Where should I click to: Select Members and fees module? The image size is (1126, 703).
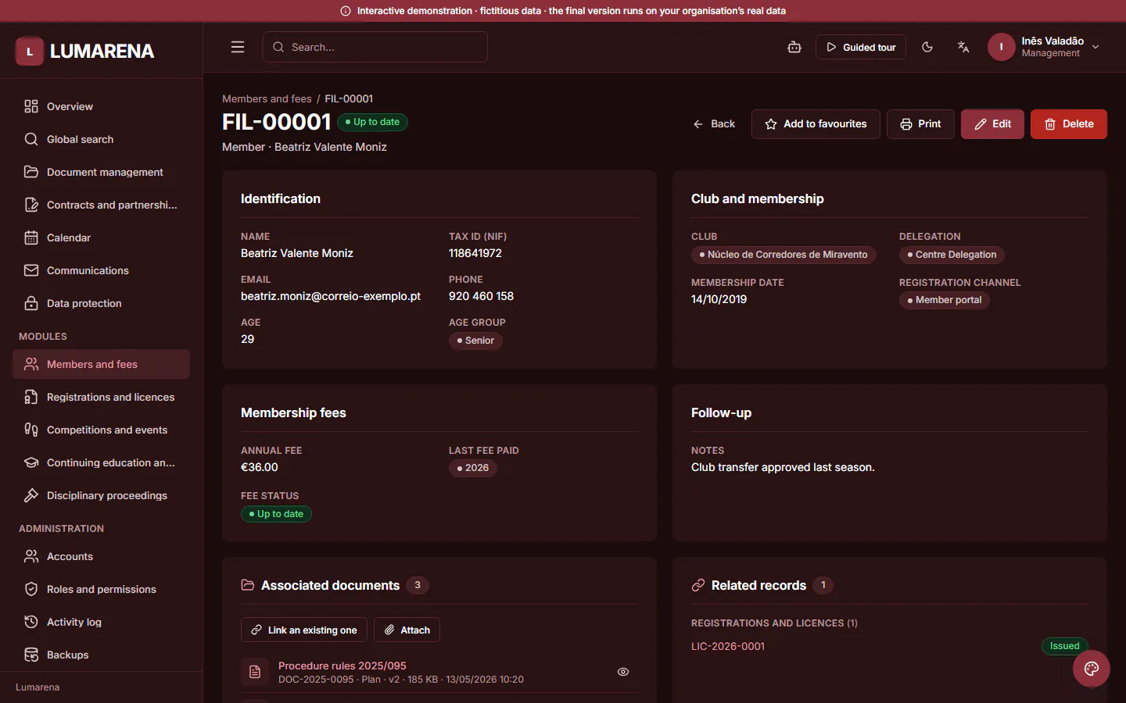101,364
